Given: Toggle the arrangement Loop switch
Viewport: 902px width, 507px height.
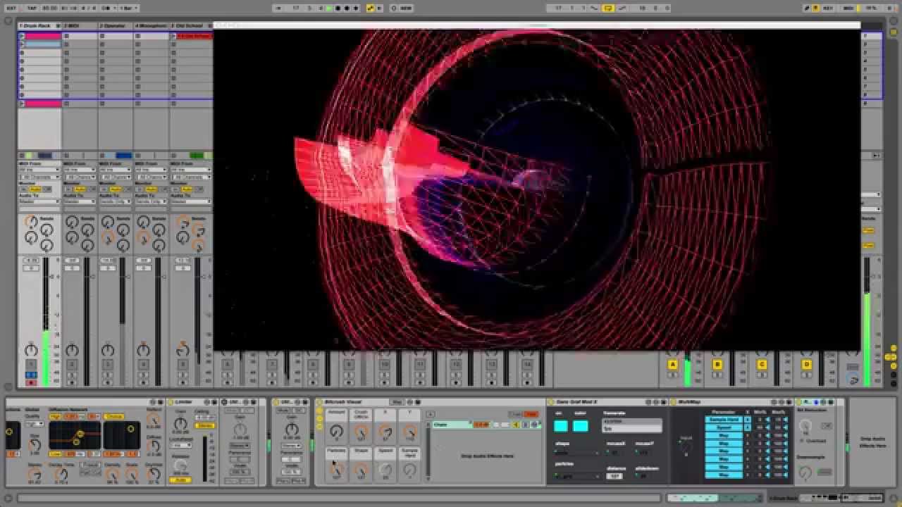Looking at the screenshot, I should [x=609, y=8].
